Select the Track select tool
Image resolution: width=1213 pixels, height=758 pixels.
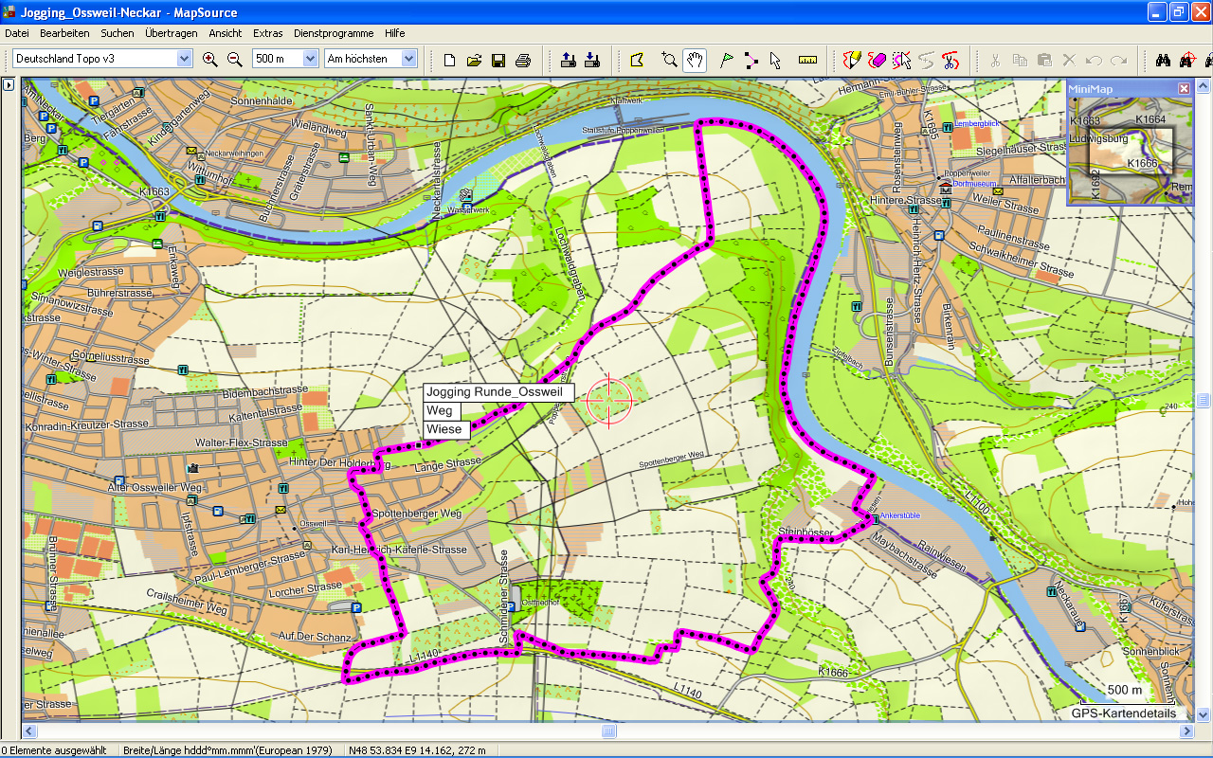pos(901,60)
